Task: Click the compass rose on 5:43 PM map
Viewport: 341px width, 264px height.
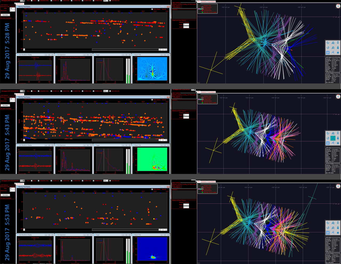Action: click(x=338, y=97)
